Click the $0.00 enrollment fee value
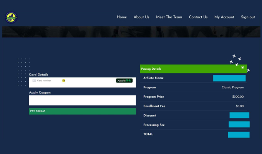 (x=240, y=106)
